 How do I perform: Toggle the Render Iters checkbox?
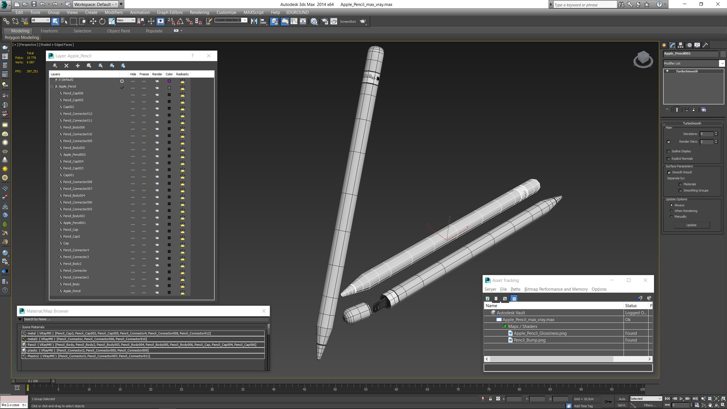(x=669, y=142)
